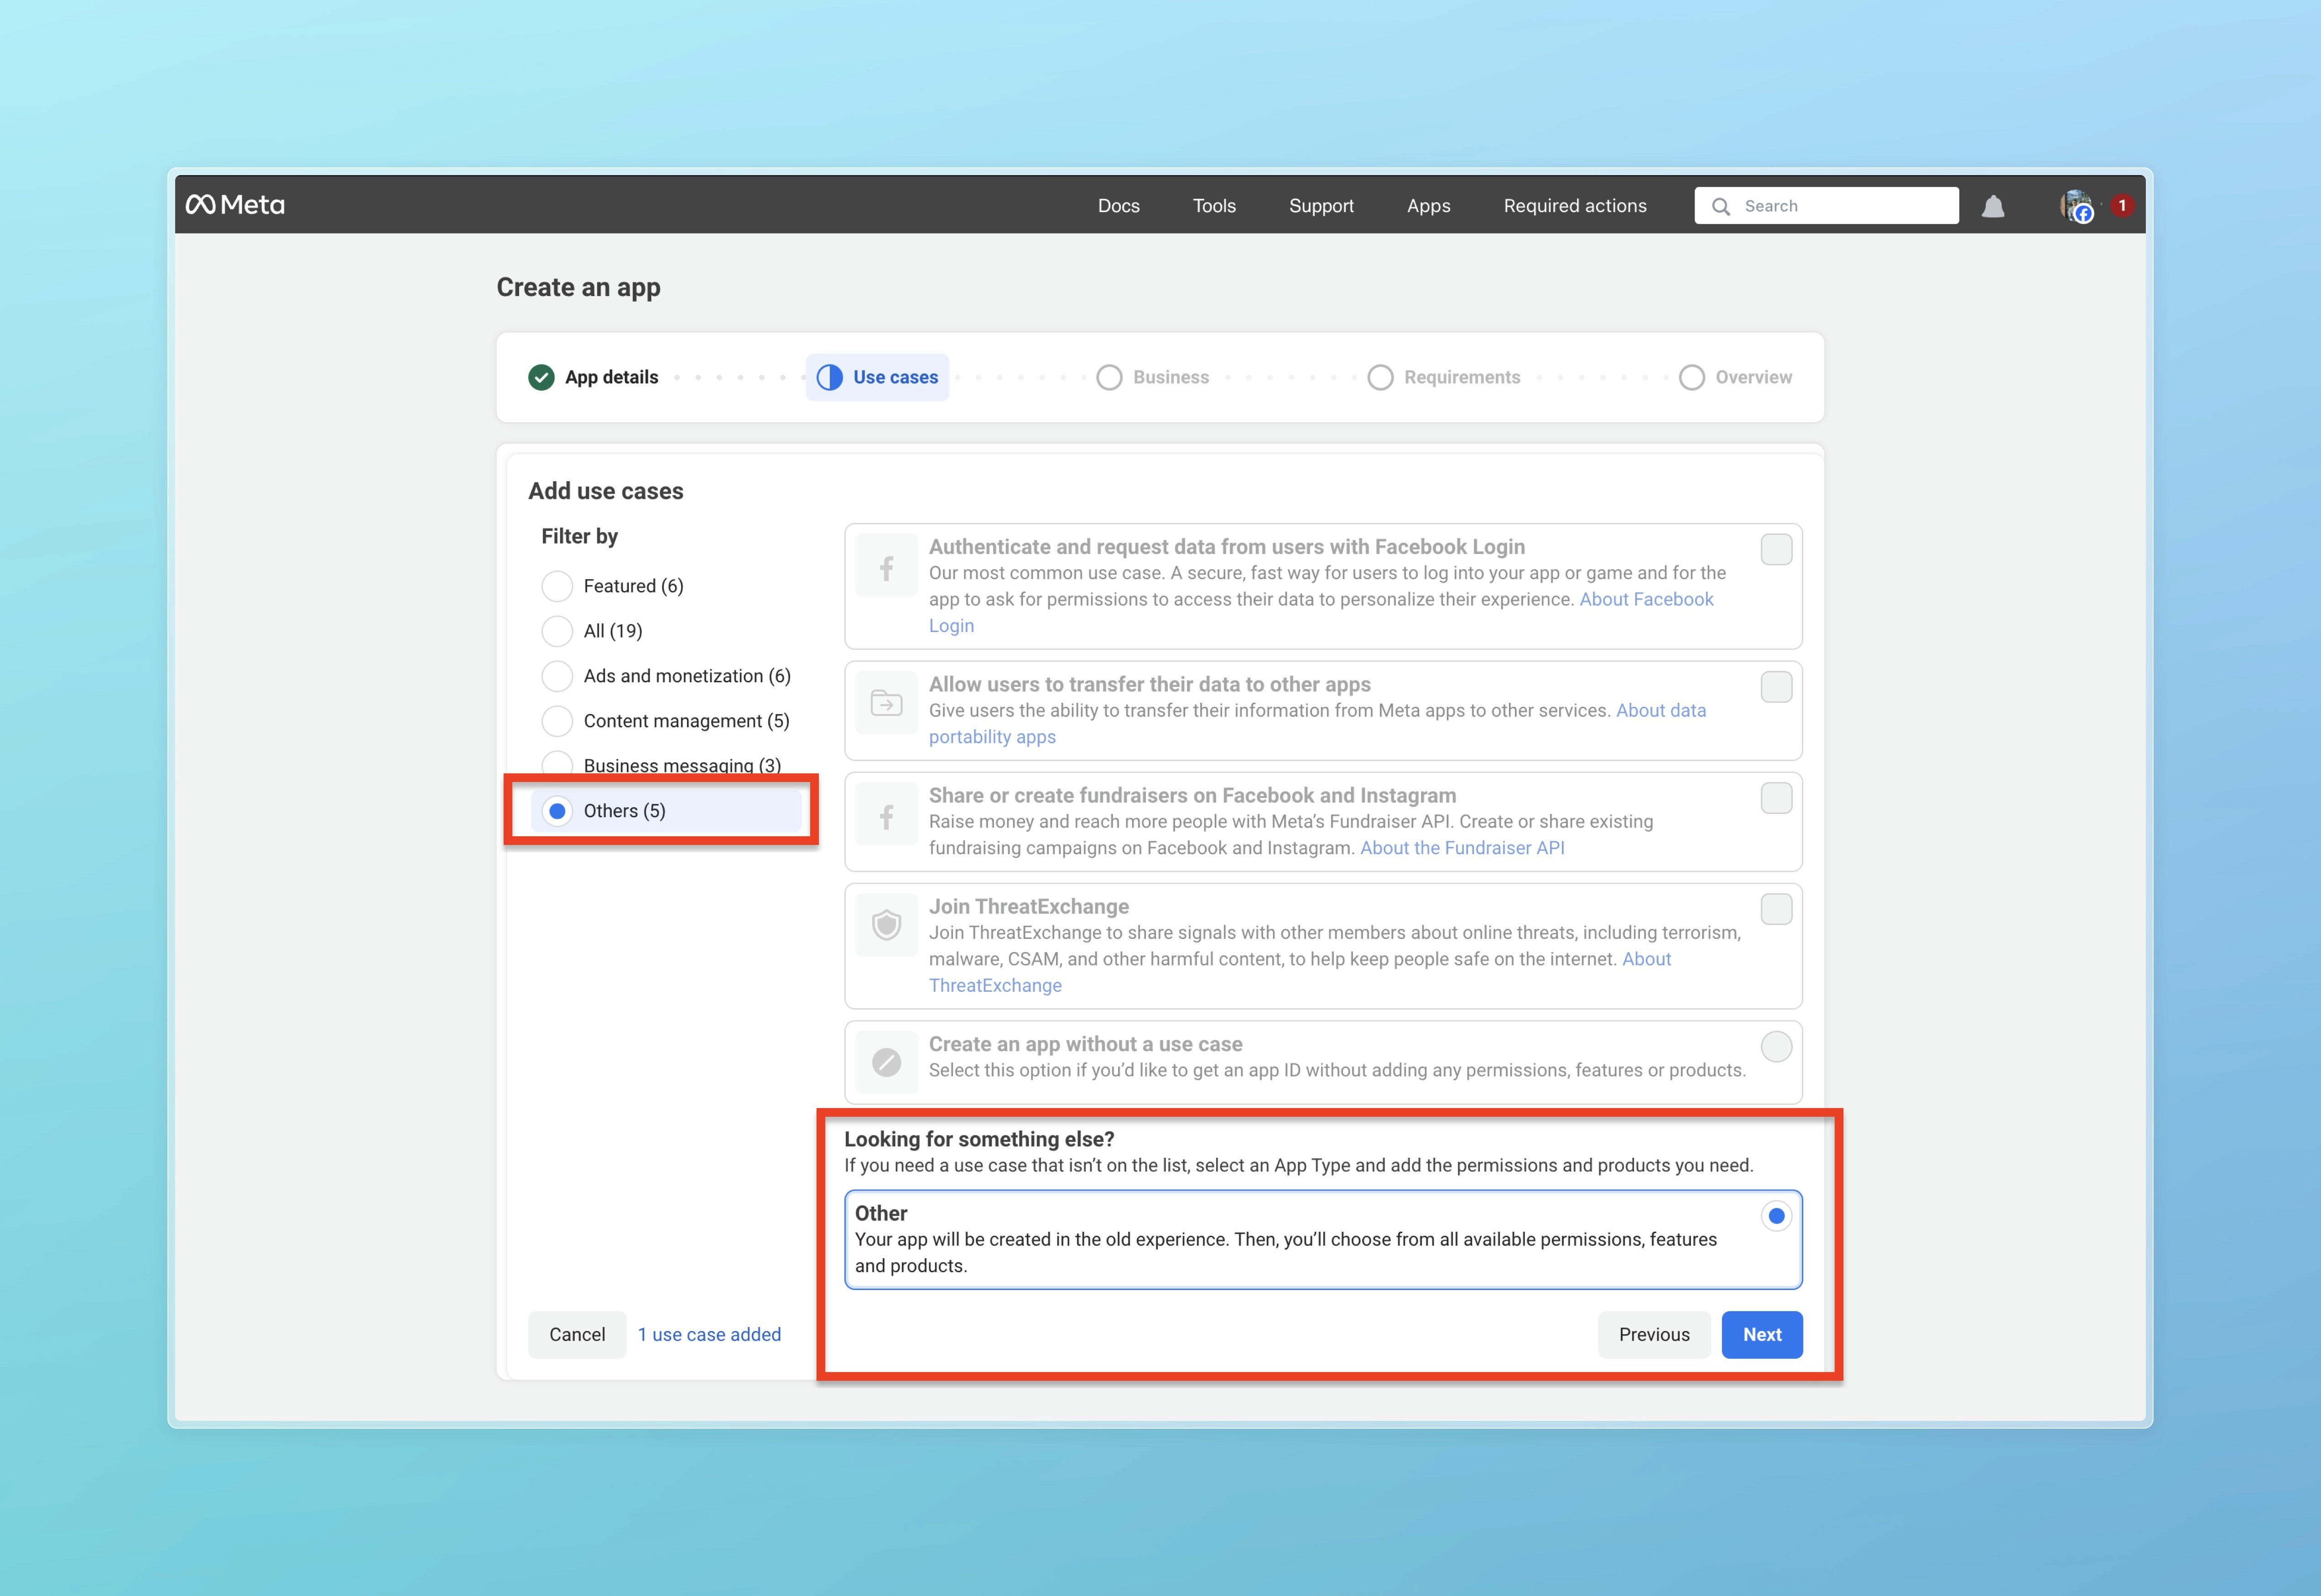Viewport: 2321px width, 1596px height.
Task: Click the fundraisers Facebook icon
Action: click(886, 817)
